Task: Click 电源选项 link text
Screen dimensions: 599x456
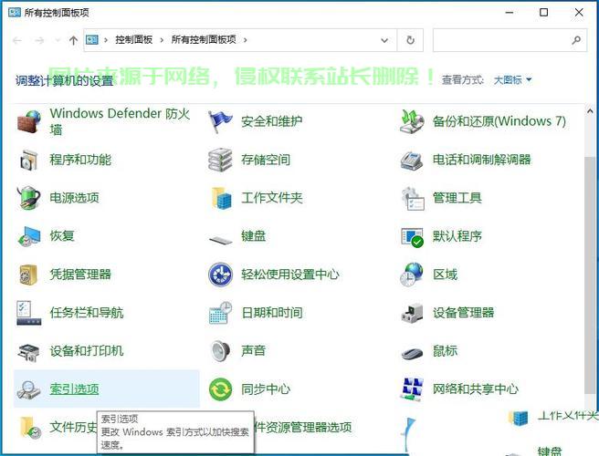Action: tap(75, 198)
